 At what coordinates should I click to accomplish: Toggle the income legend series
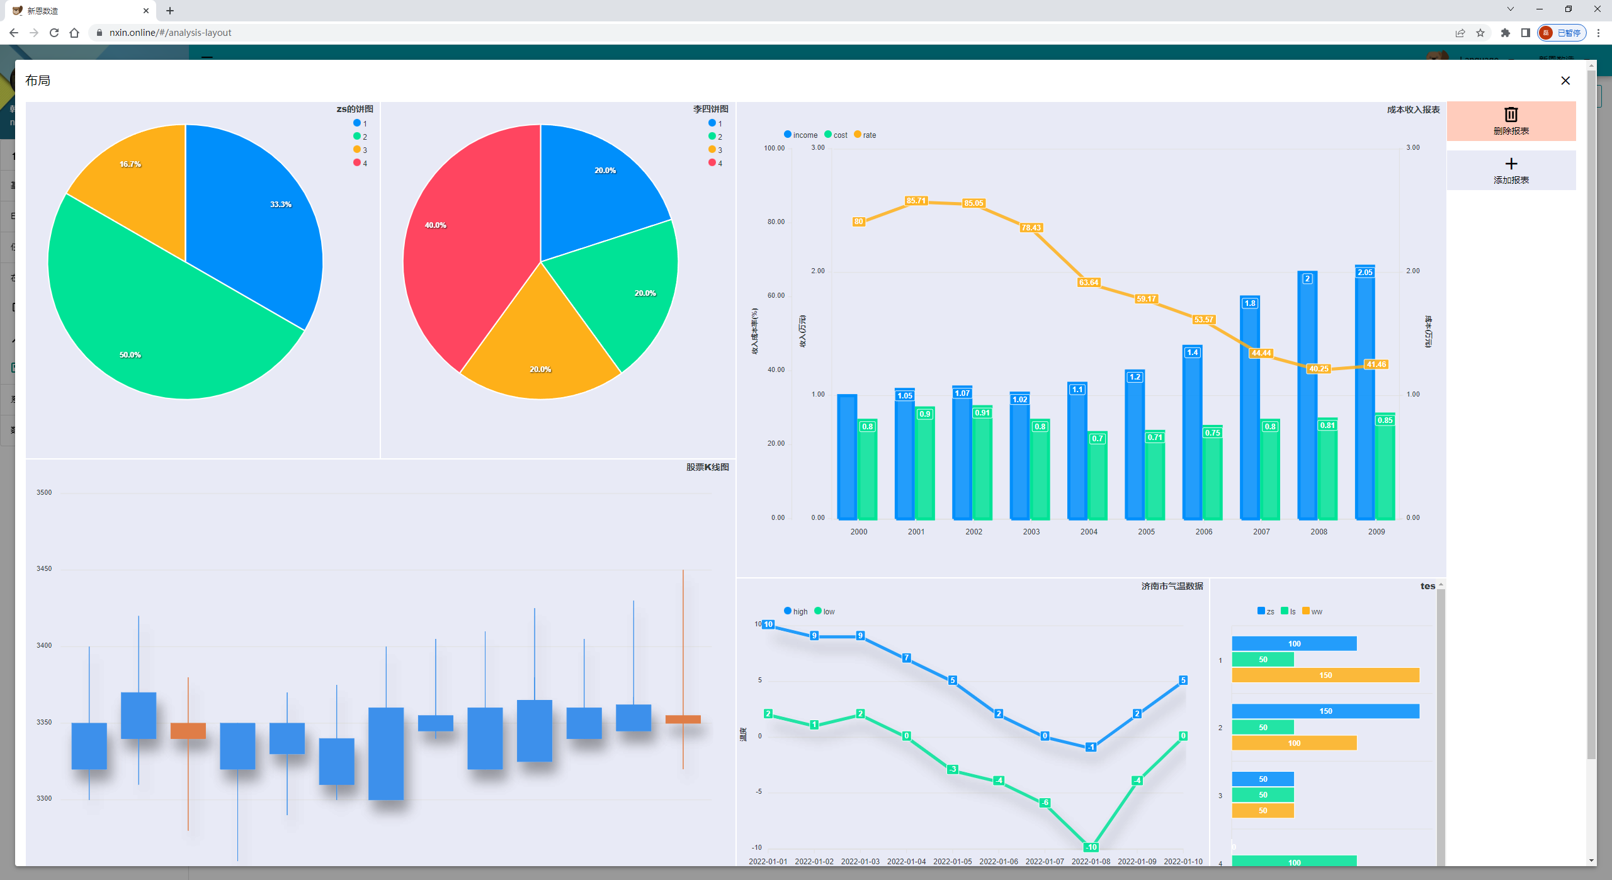tap(800, 135)
